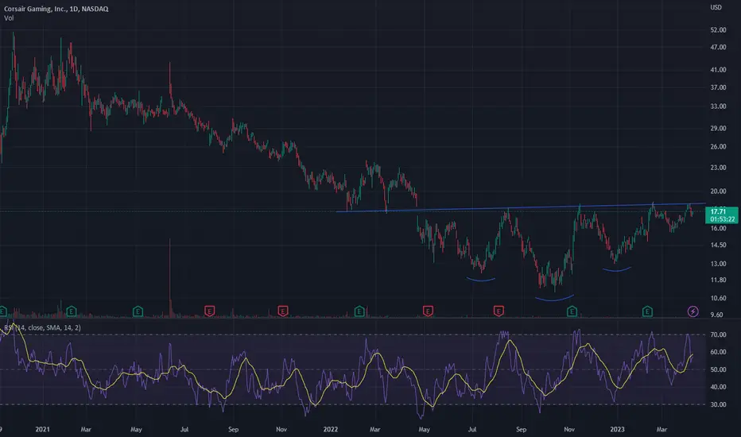Screen dimensions: 741x437
Task: Select the blue arc under the July 2022 low
Action: pyautogui.click(x=480, y=279)
